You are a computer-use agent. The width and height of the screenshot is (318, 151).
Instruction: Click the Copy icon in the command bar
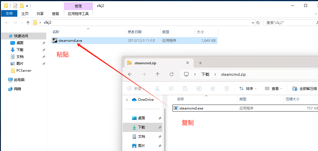coord(171,88)
